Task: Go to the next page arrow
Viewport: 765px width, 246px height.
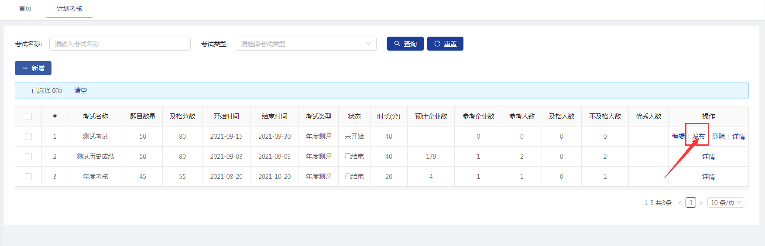Action: point(701,203)
